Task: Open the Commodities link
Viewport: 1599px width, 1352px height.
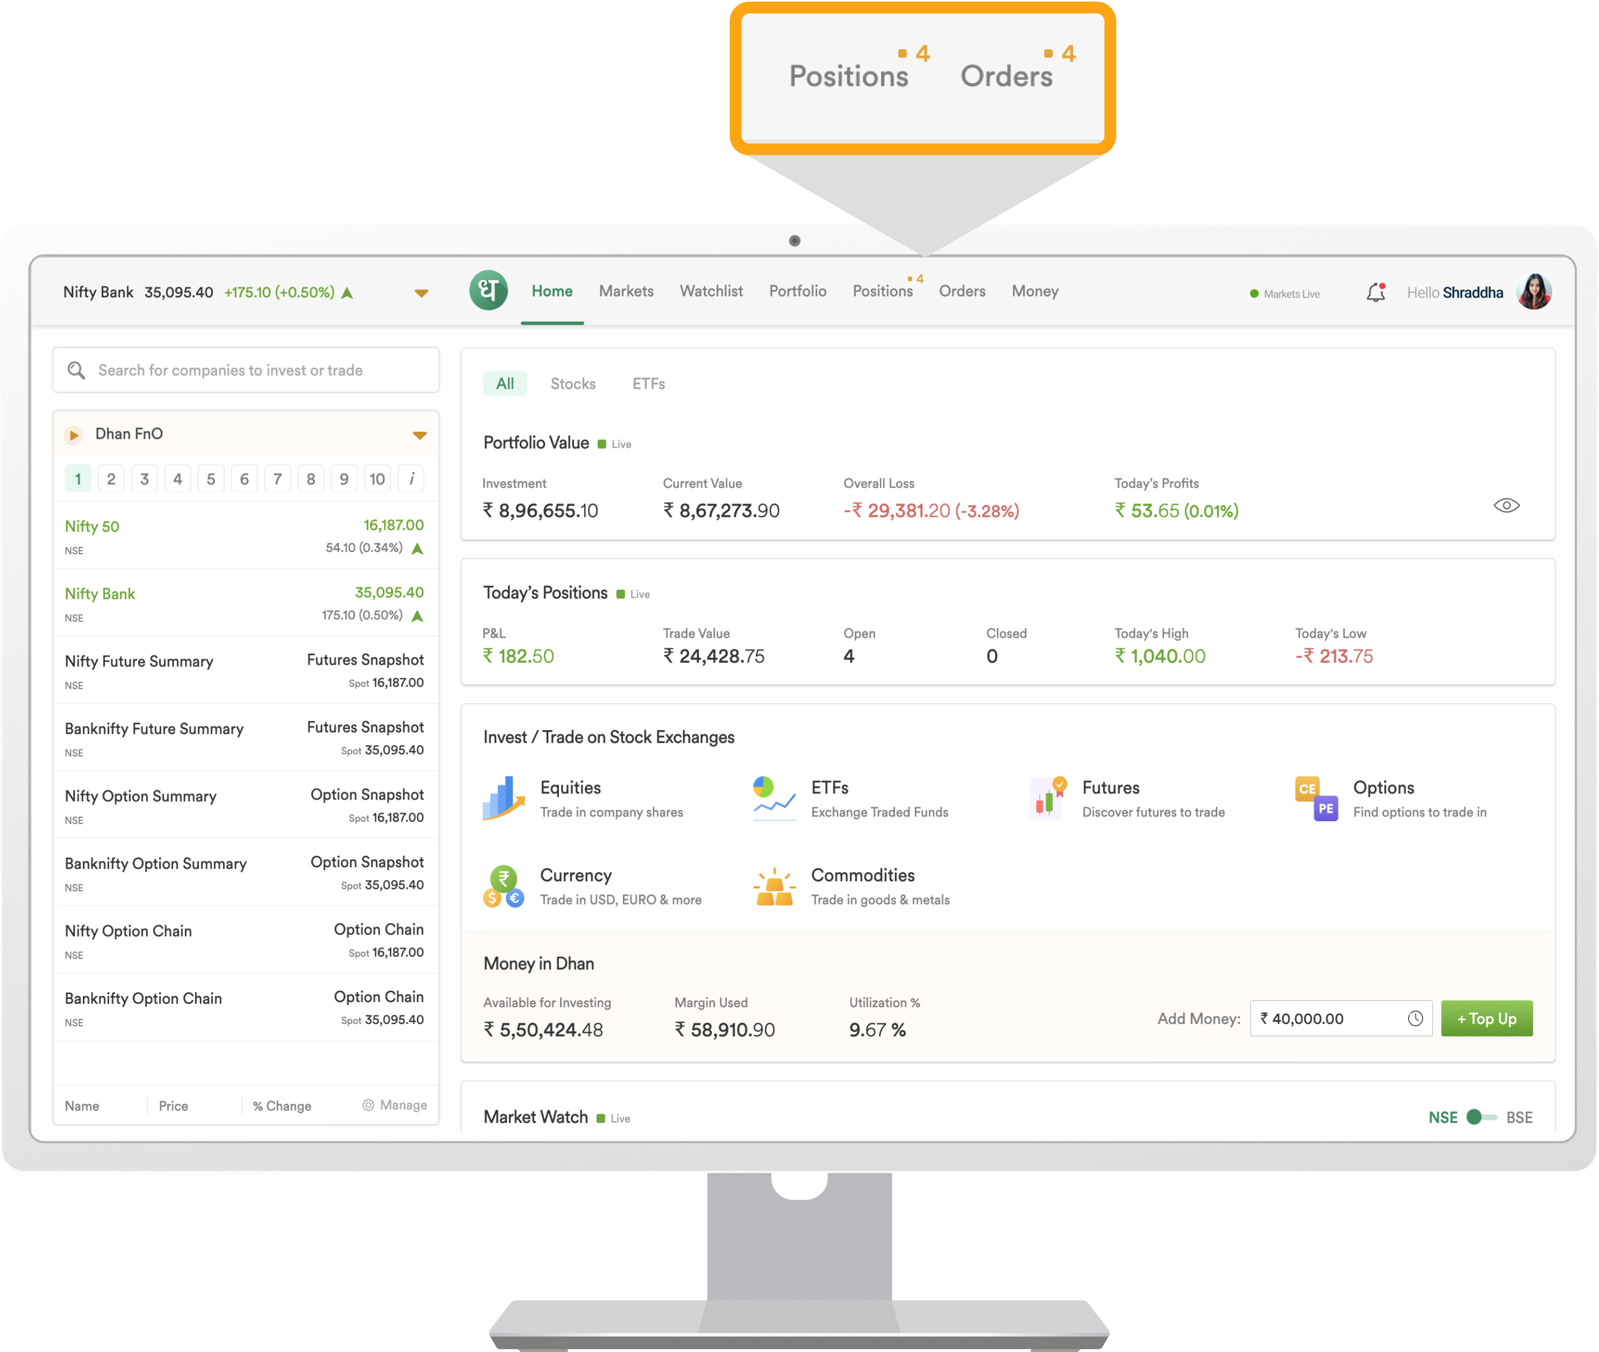Action: [863, 875]
